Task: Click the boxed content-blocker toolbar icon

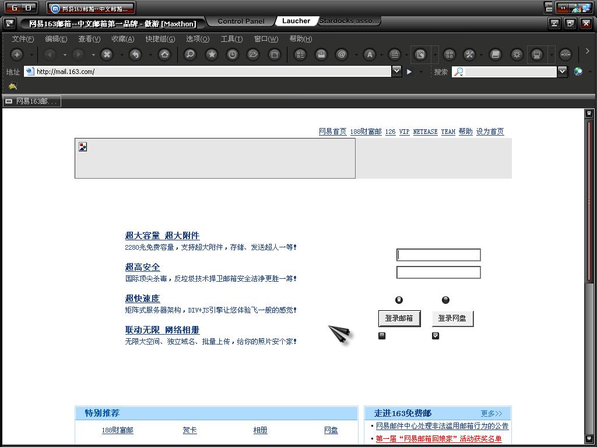Action: point(420,55)
